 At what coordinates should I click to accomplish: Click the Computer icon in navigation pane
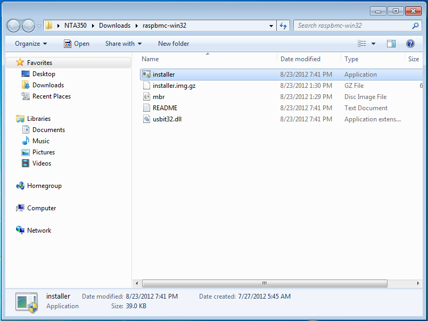coord(20,208)
